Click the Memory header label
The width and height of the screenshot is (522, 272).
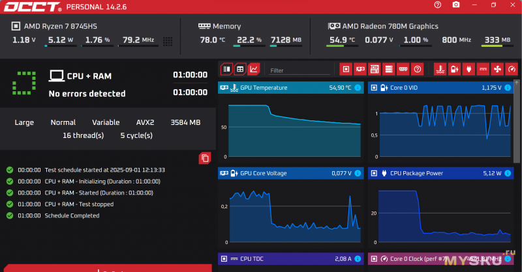tap(219, 26)
